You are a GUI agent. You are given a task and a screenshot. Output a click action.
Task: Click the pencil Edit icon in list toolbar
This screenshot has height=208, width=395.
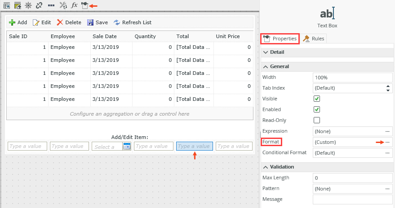coord(36,22)
